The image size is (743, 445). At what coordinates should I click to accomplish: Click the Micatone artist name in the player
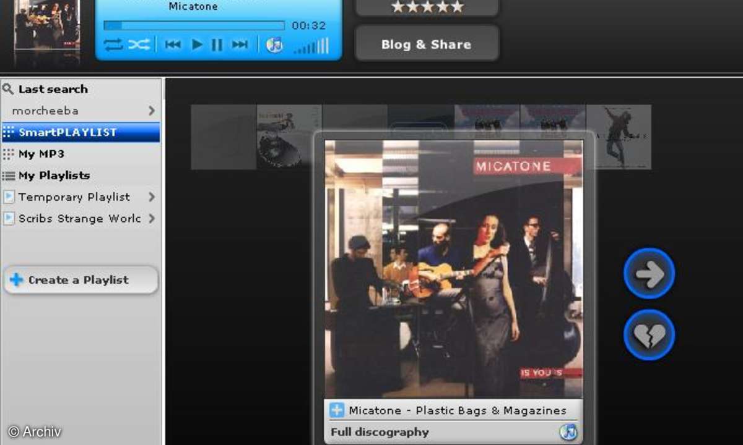pyautogui.click(x=193, y=7)
